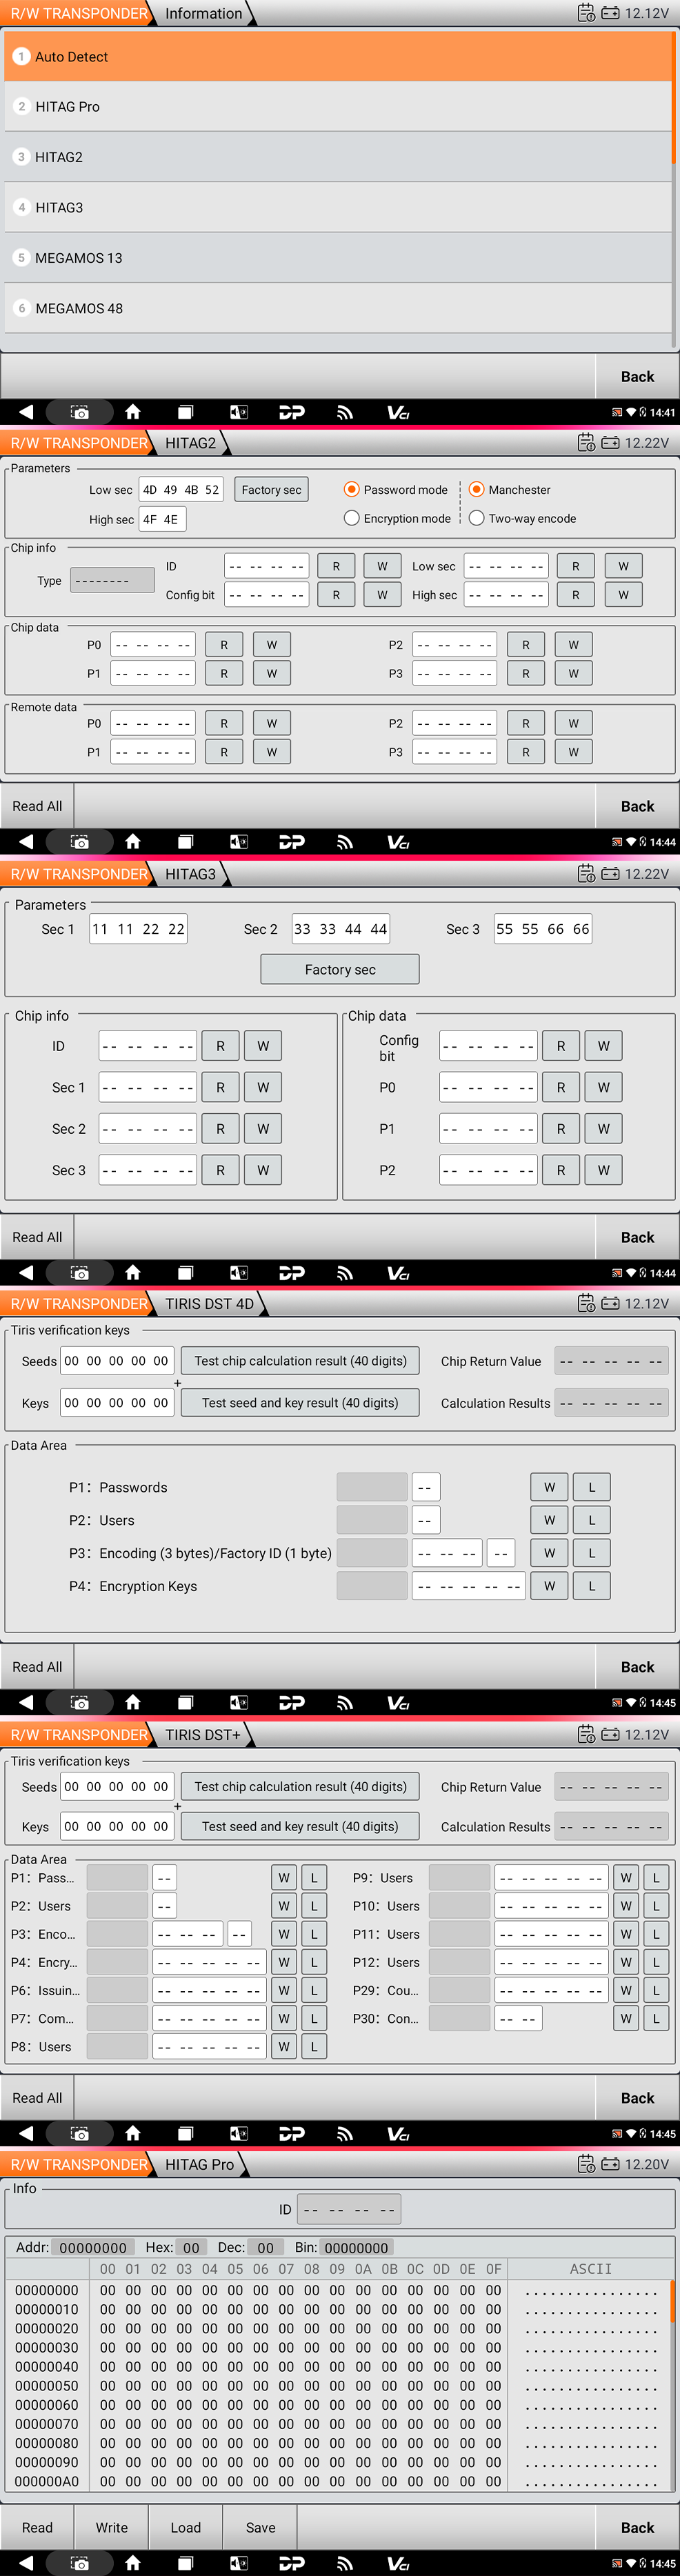Open recent apps icon under the Information screen
This screenshot has height=2576, width=680.
[185, 412]
